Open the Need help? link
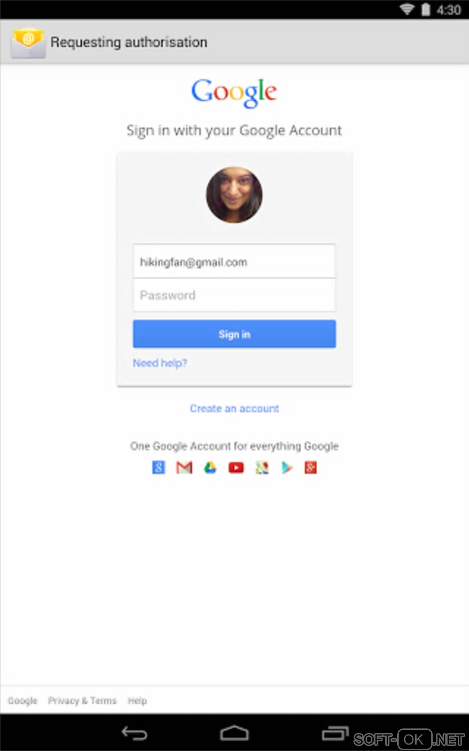The height and width of the screenshot is (751, 469). pyautogui.click(x=160, y=363)
